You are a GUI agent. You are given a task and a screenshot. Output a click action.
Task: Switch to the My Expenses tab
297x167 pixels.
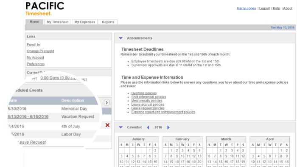[x=85, y=22]
